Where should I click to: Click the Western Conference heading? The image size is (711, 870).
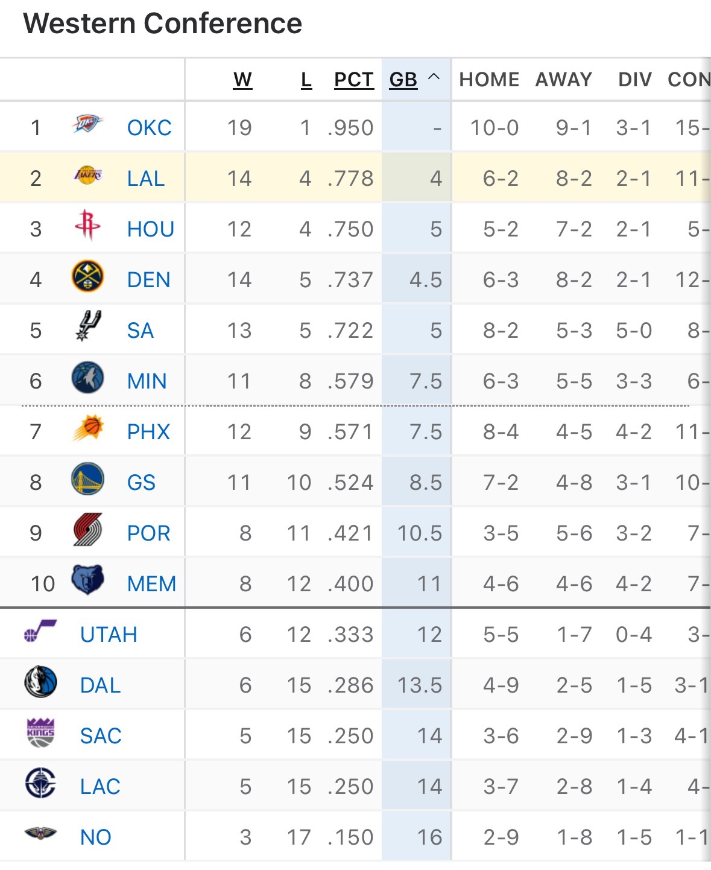[163, 24]
